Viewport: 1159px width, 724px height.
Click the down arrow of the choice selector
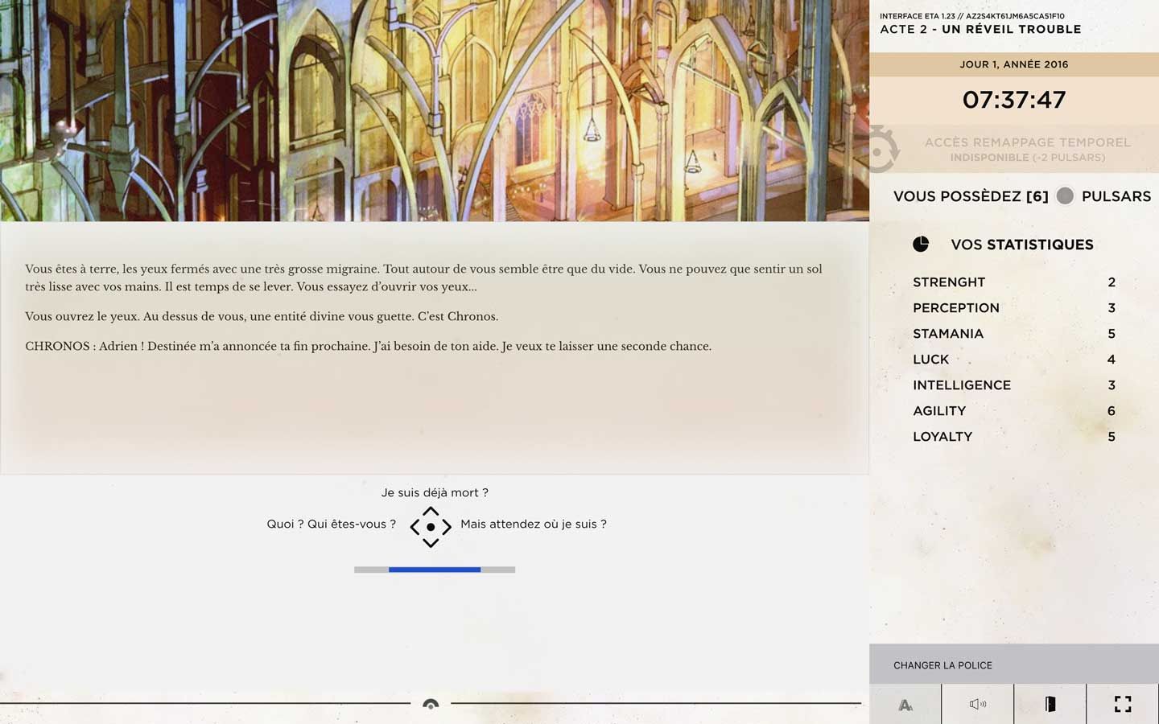[x=431, y=543]
